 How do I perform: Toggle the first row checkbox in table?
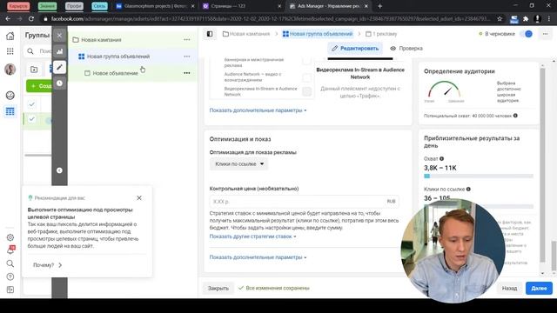pyautogui.click(x=32, y=104)
